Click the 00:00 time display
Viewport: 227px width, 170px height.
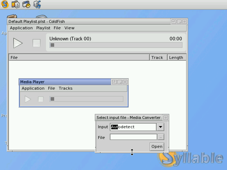[176, 39]
